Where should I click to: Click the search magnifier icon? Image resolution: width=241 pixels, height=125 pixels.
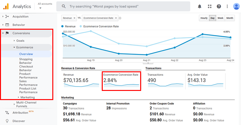coord(64,6)
